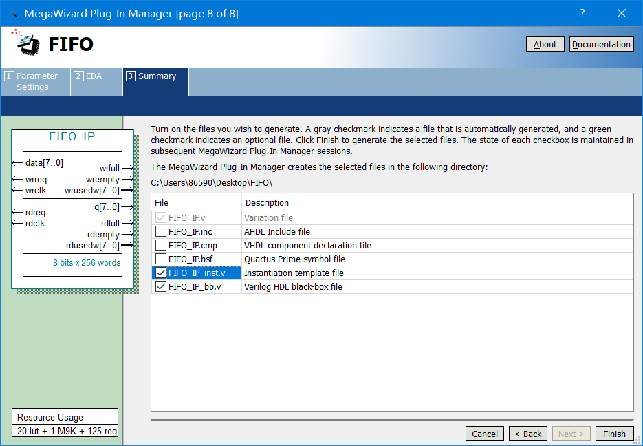Click the File column header
Screen dimensions: 643x446
click(x=162, y=202)
